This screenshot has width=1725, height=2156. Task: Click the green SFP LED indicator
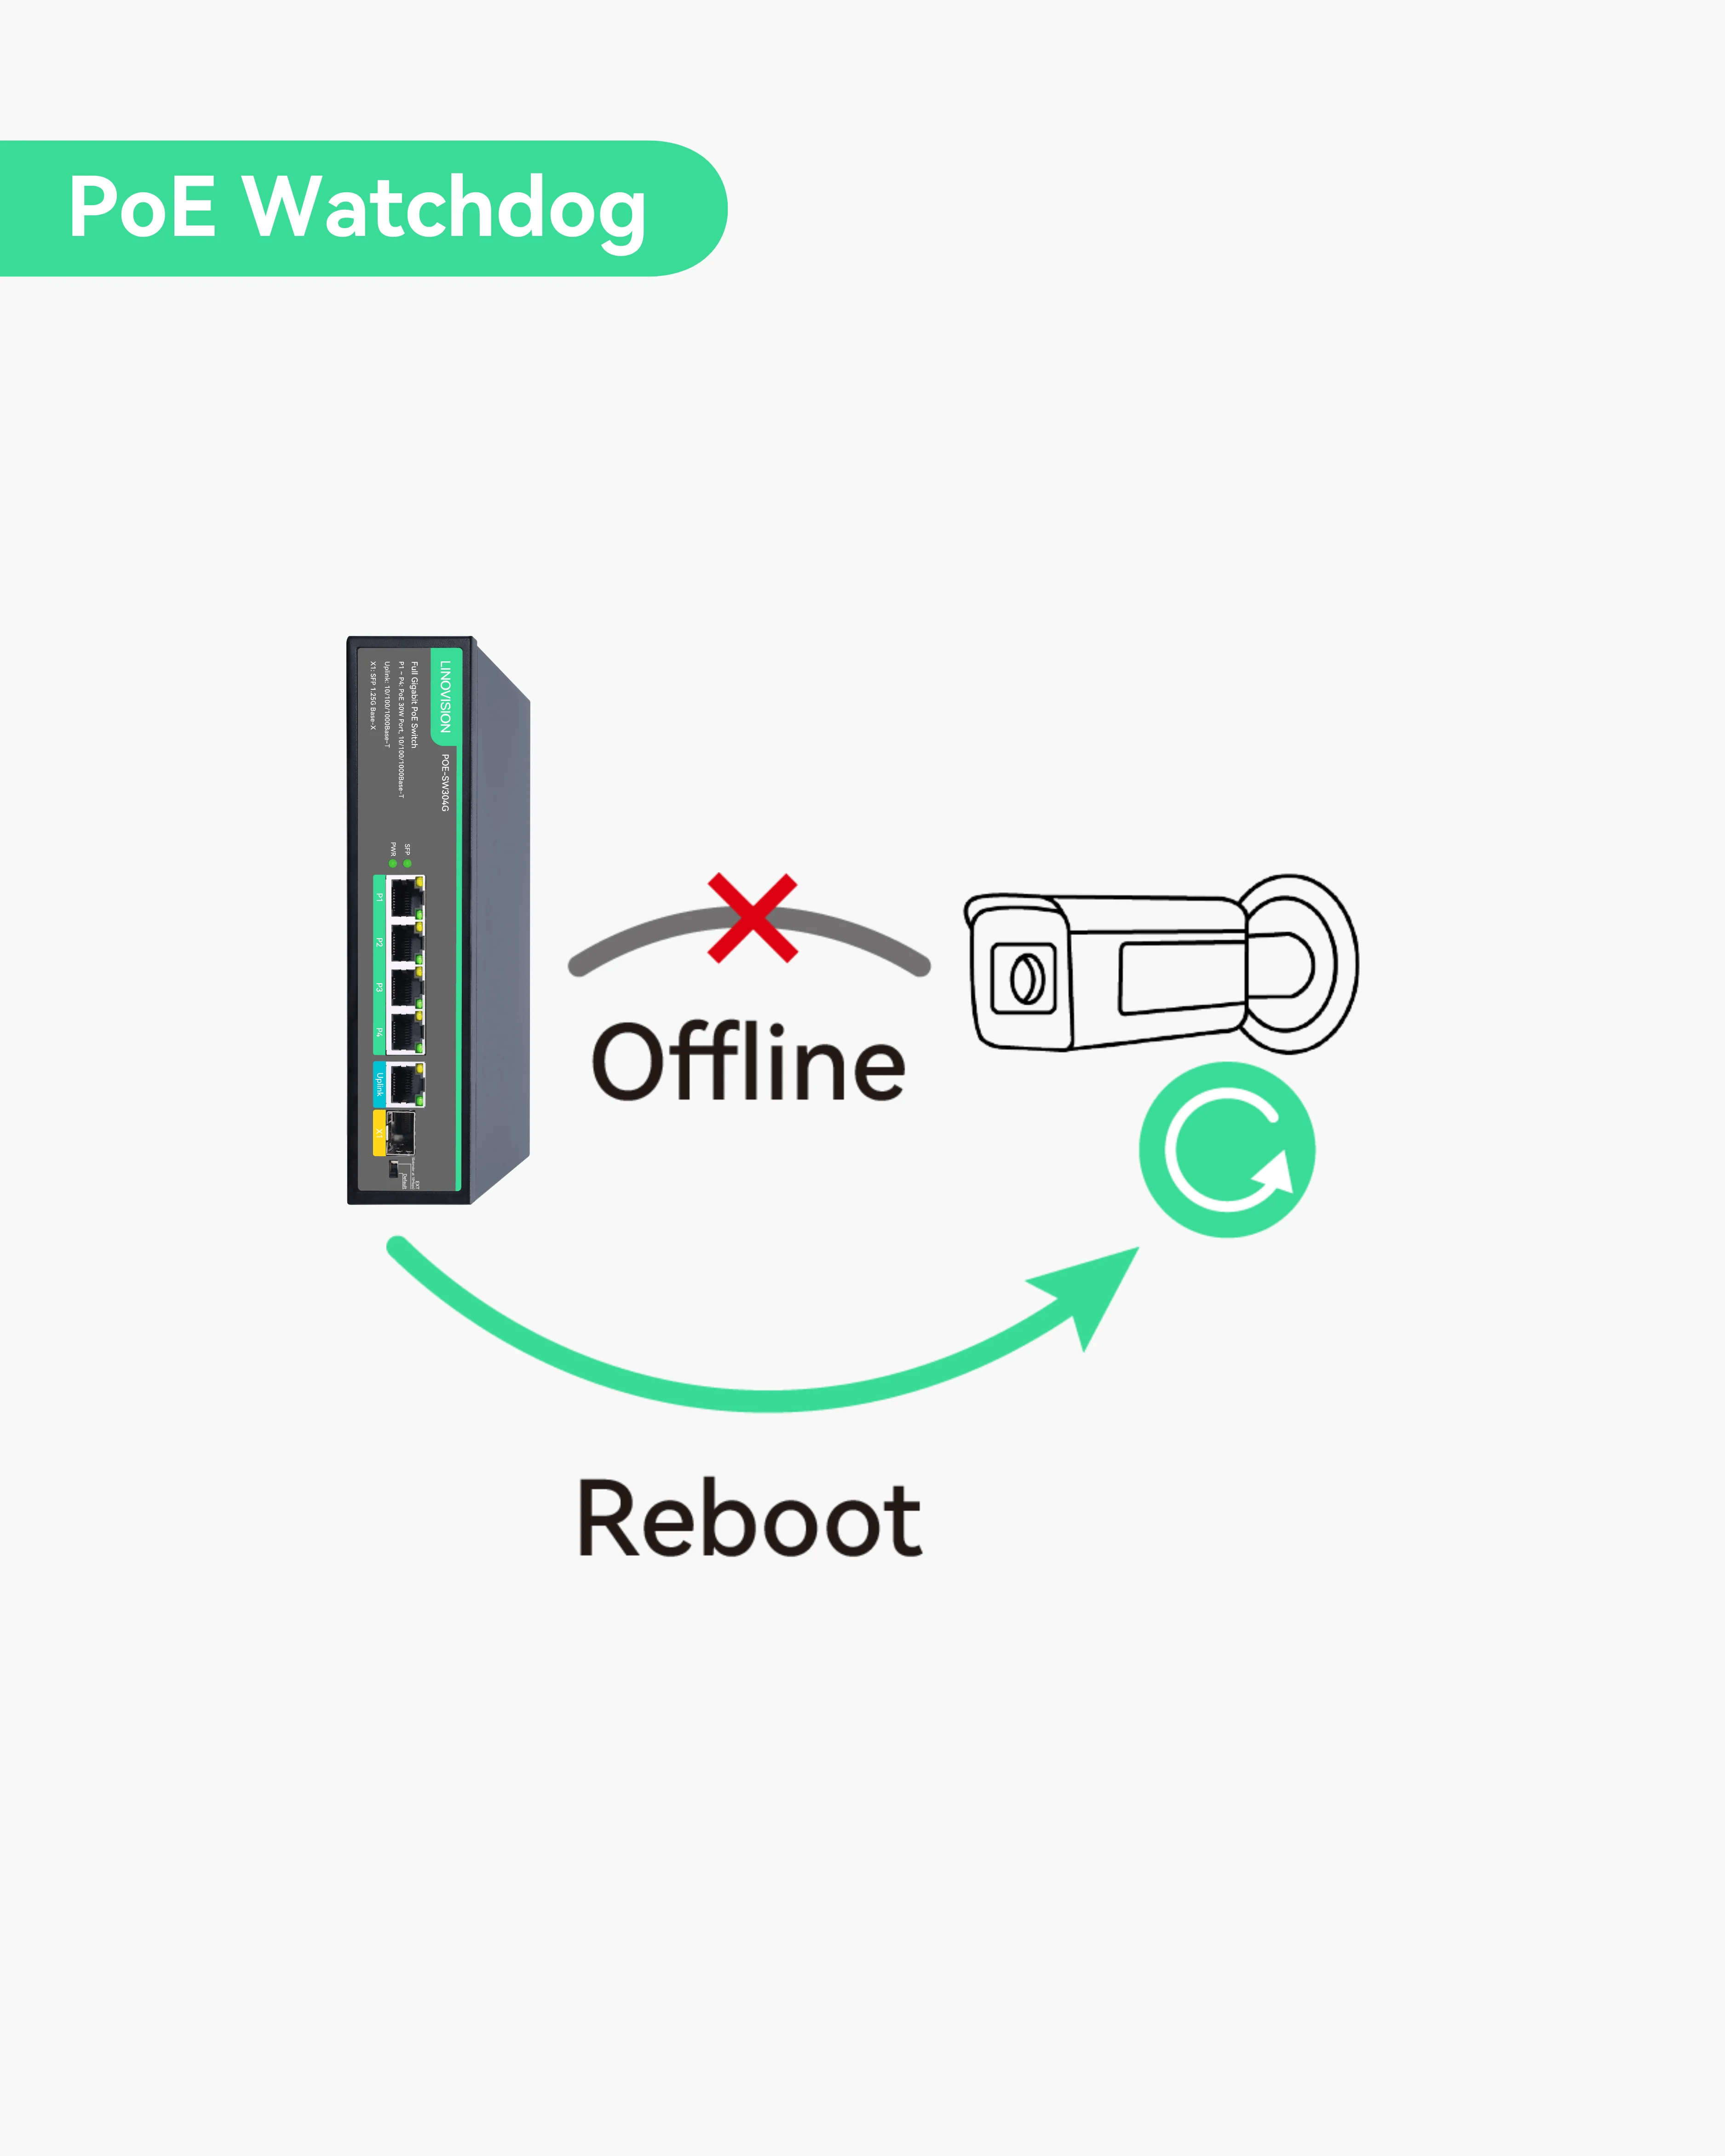tap(407, 863)
